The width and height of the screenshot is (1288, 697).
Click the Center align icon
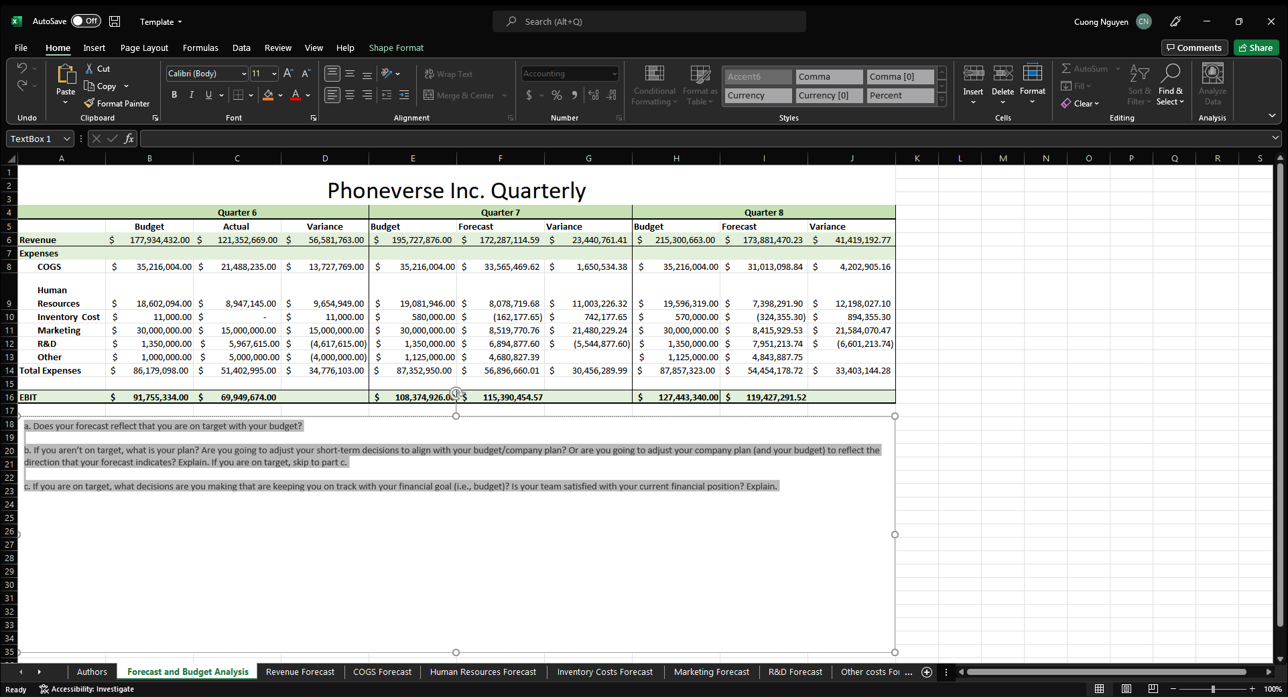click(x=350, y=95)
